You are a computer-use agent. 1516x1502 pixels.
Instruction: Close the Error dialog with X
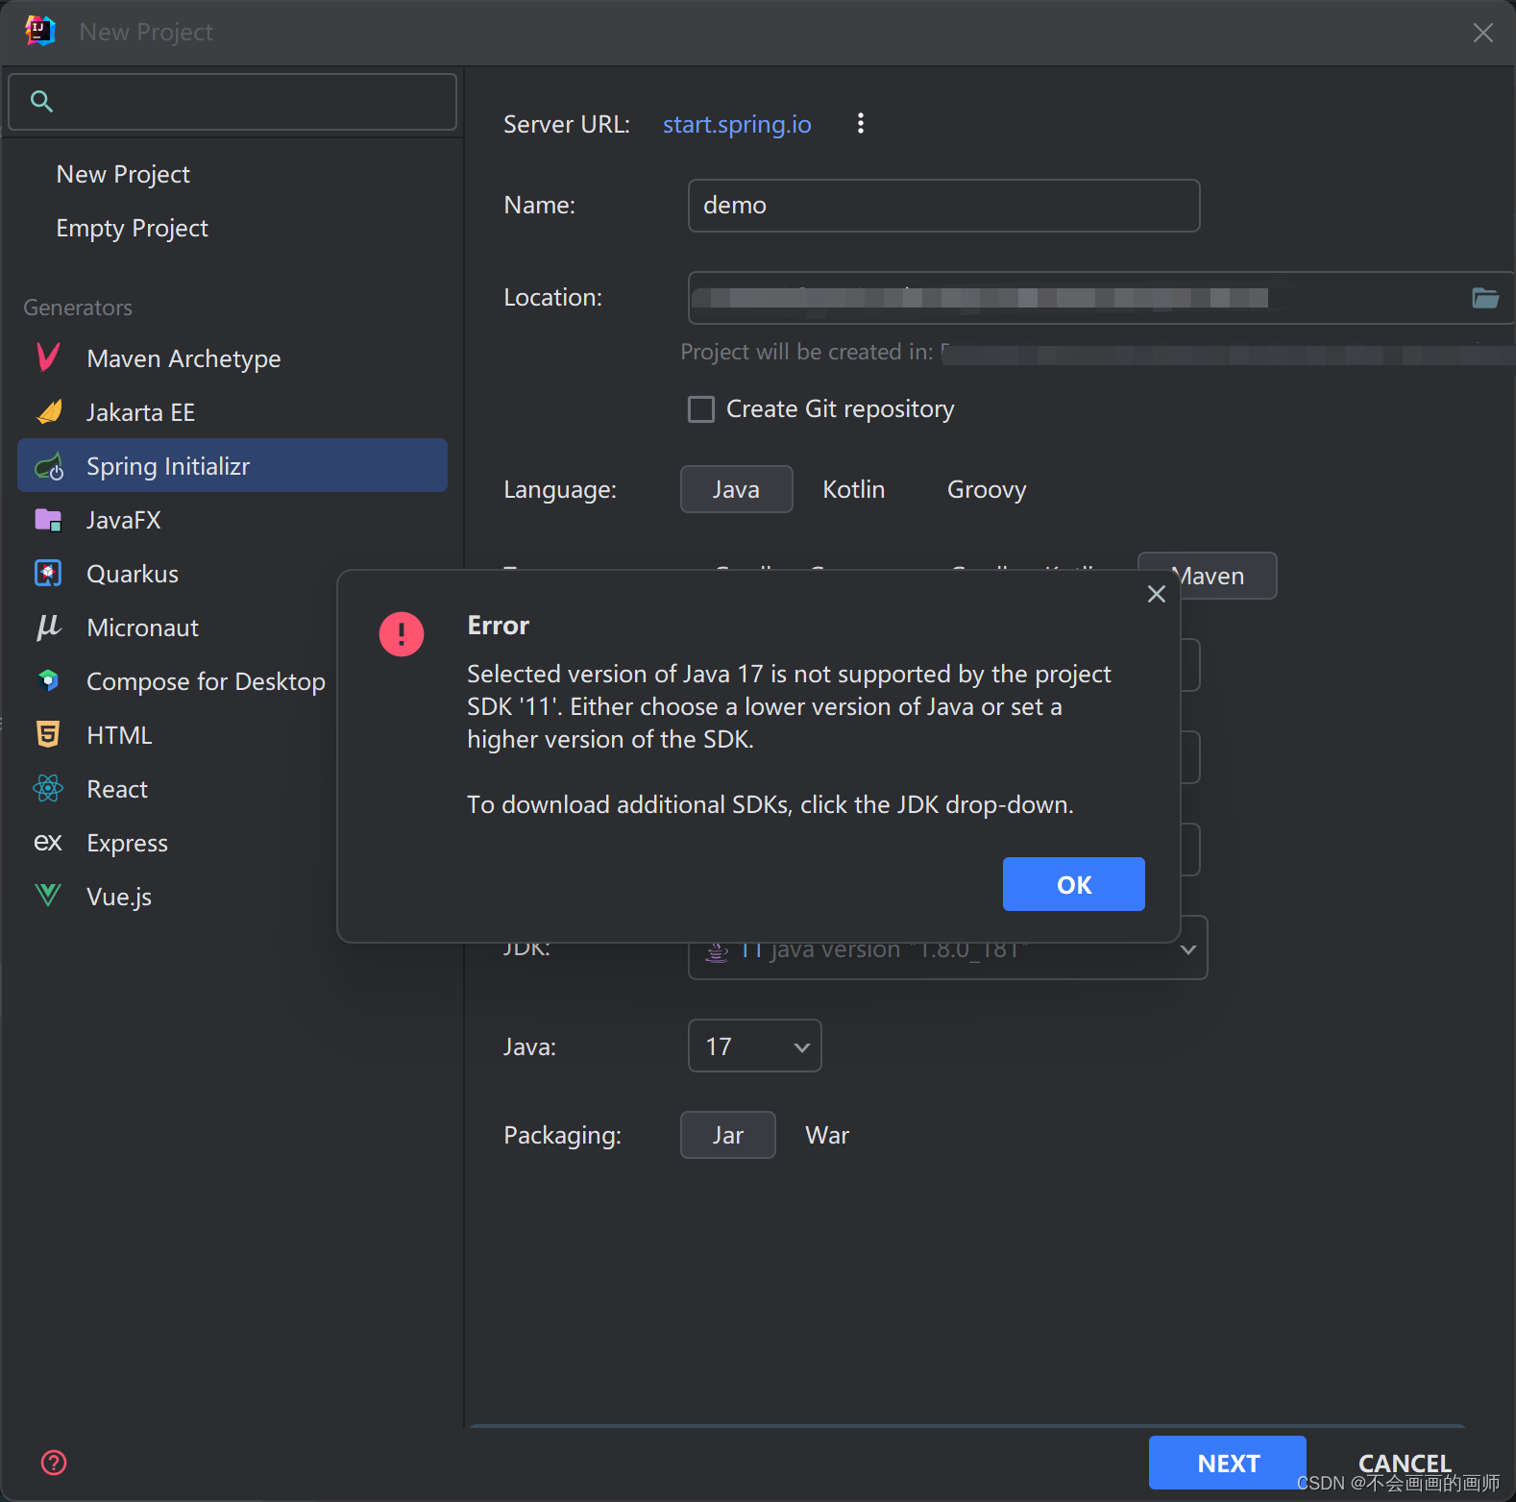tap(1157, 594)
